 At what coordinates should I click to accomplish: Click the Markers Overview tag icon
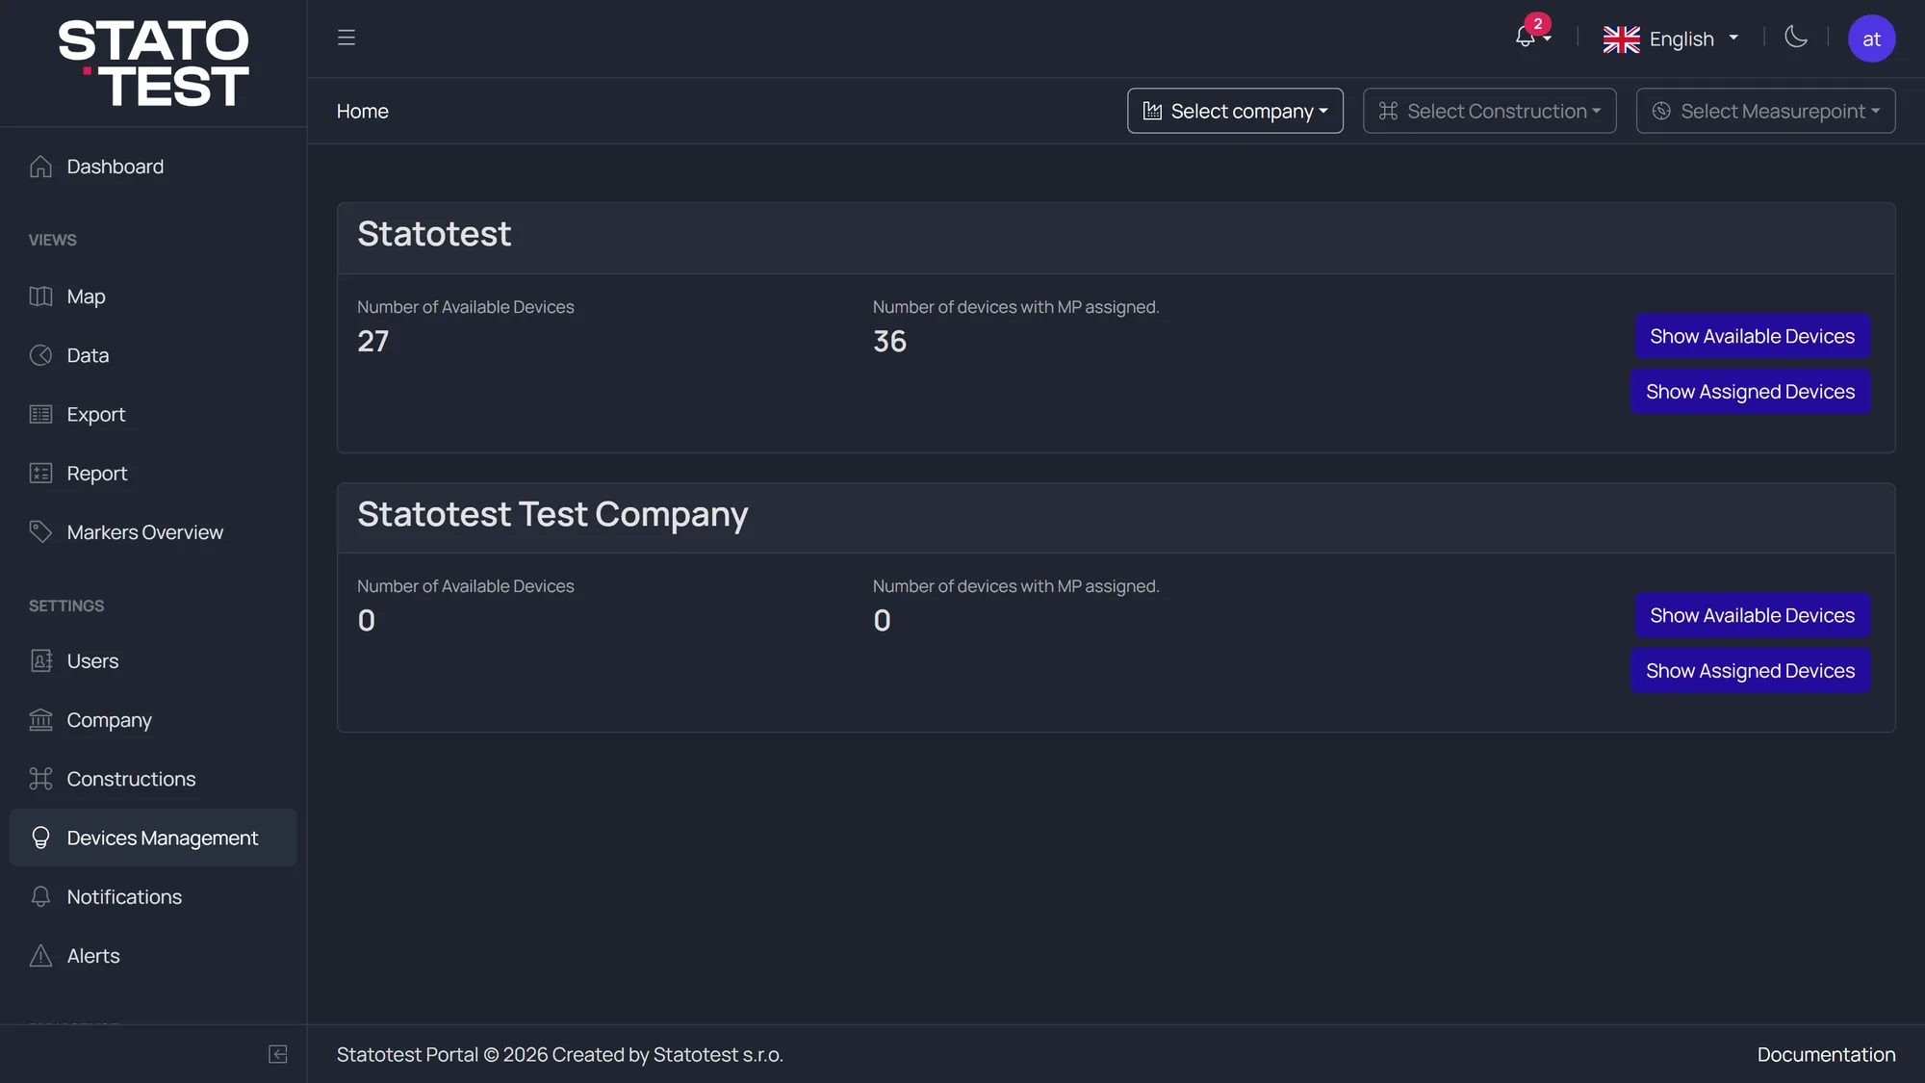[40, 531]
